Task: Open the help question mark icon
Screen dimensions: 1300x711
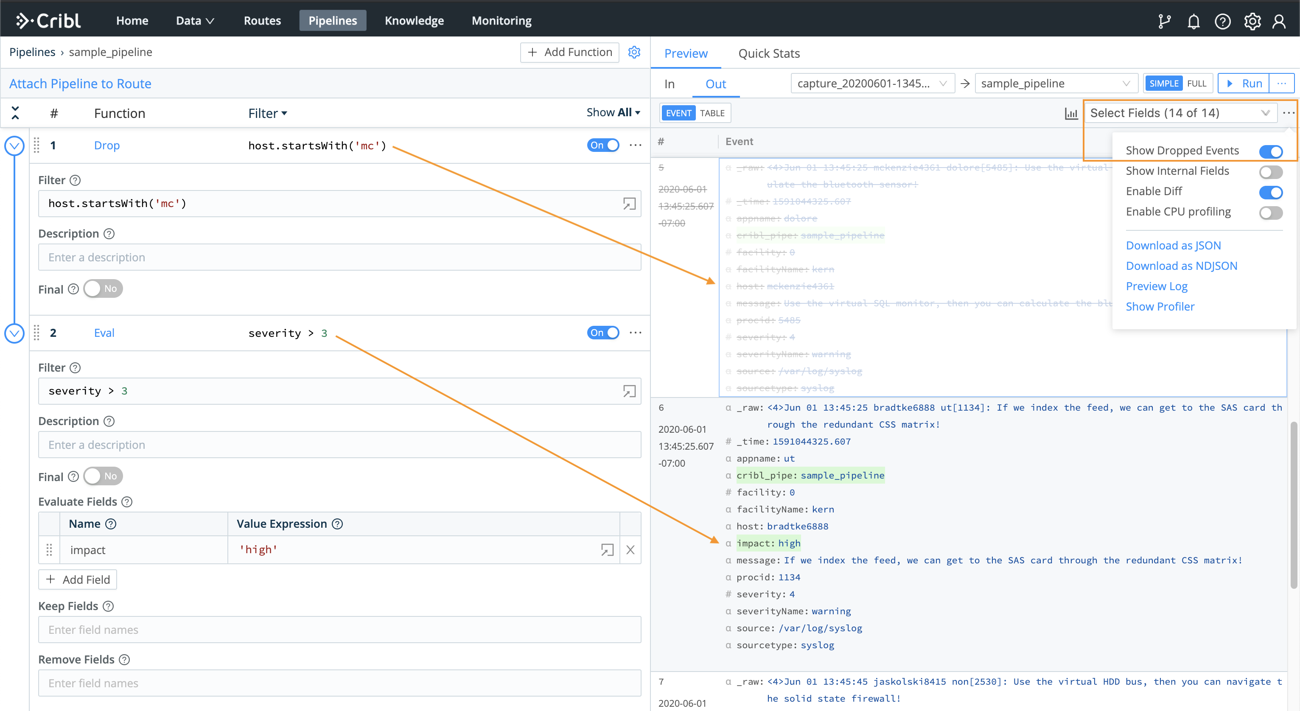Action: click(x=1222, y=21)
